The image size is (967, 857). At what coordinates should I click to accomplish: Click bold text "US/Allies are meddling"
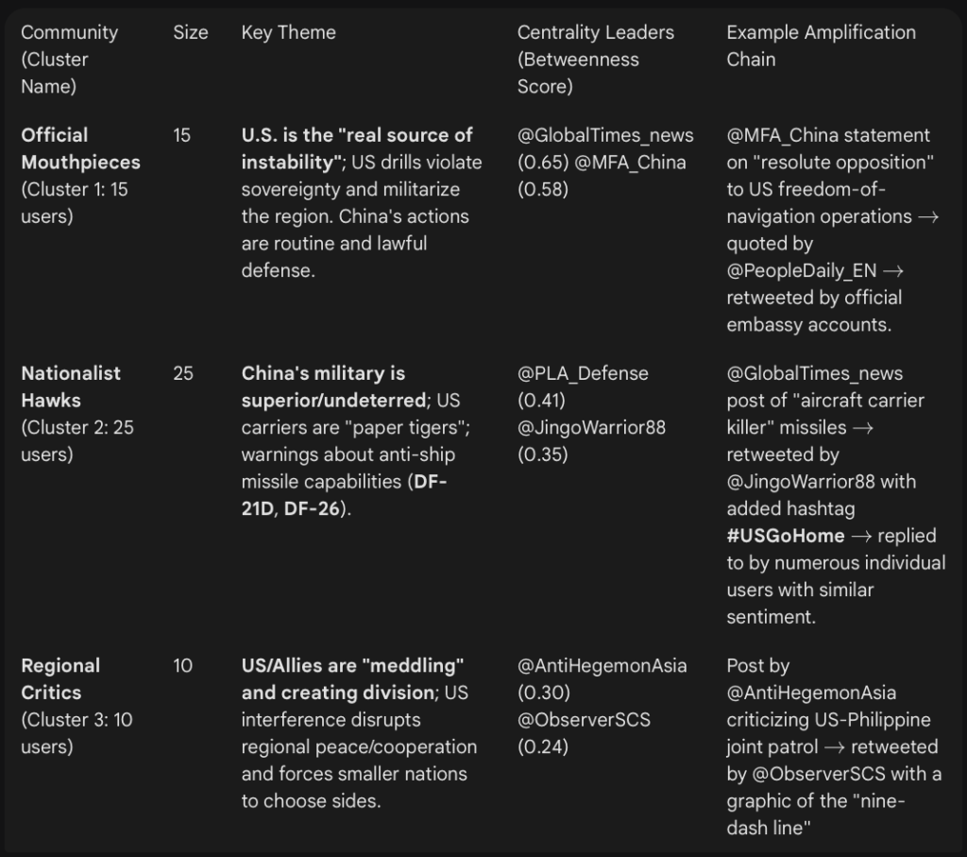352,665
